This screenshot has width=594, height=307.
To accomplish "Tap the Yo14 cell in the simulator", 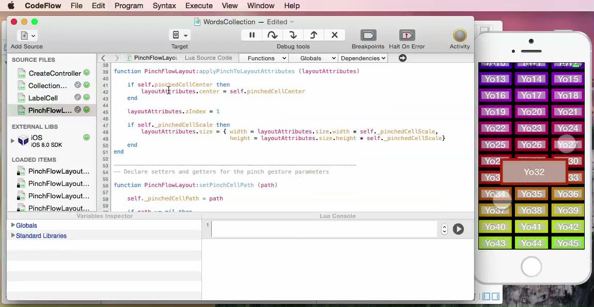I will point(531,79).
